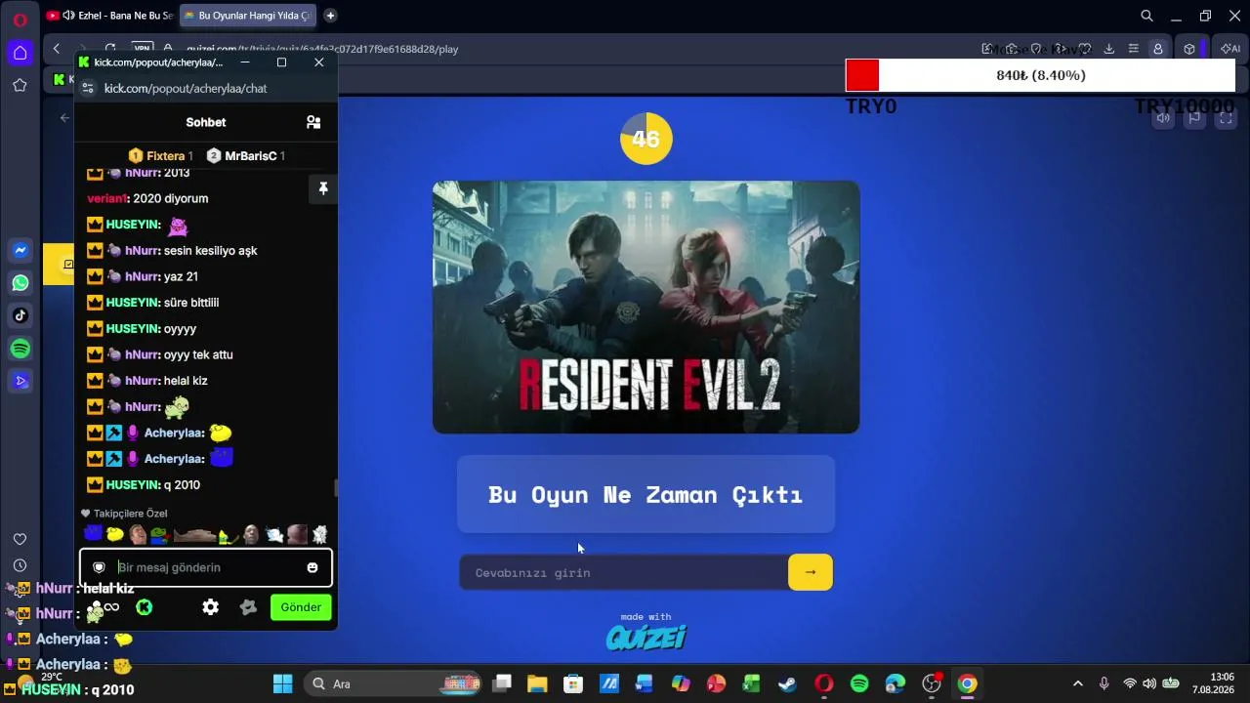
Task: Open Spotify in the Opera sidebar
Action: 20,349
